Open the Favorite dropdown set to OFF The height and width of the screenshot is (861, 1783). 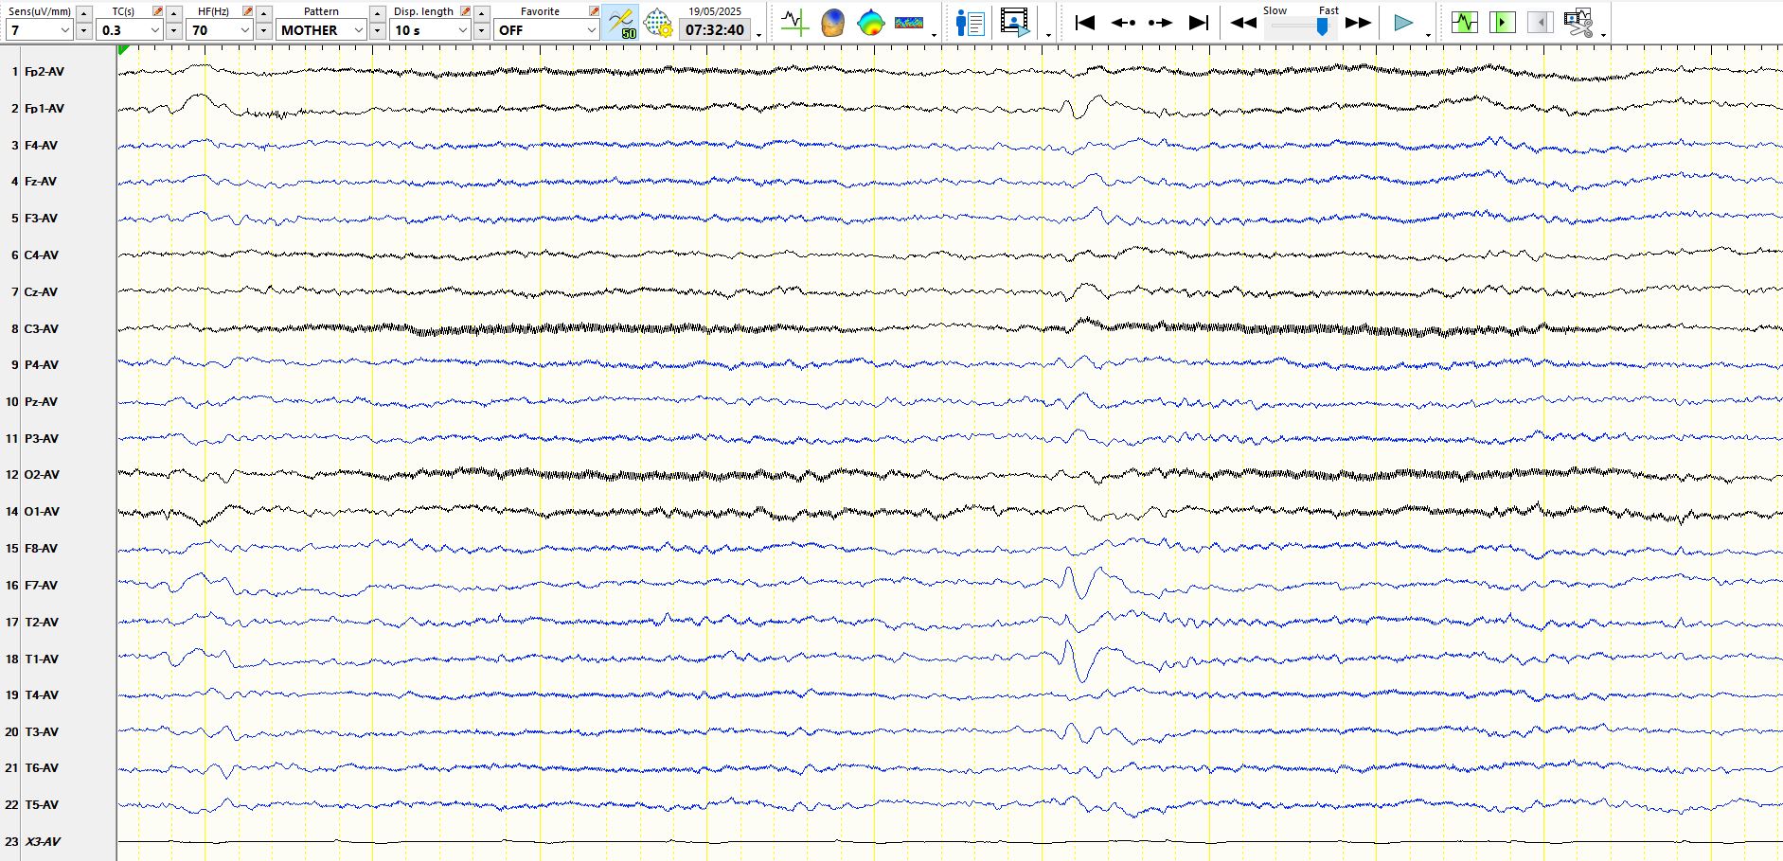590,30
